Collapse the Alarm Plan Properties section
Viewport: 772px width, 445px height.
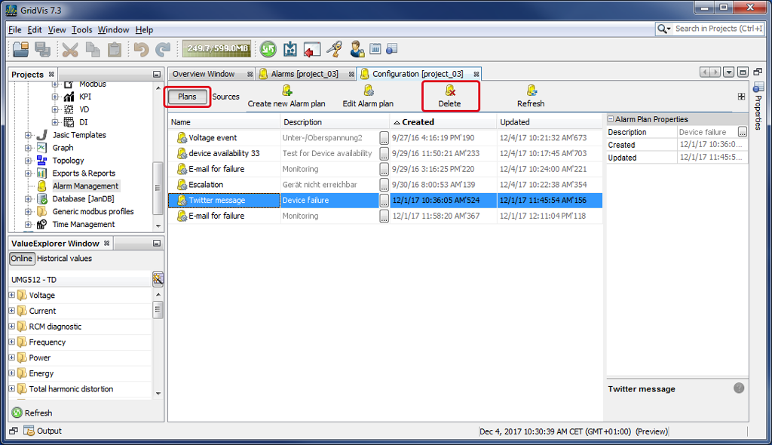click(x=609, y=118)
